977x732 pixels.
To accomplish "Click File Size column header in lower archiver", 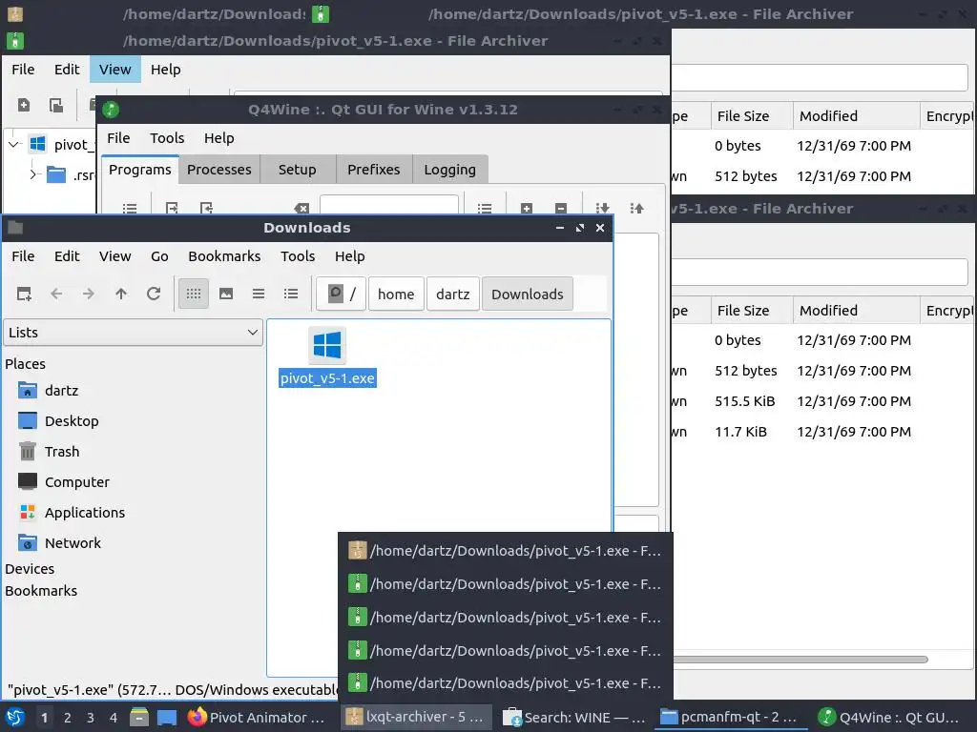I will [752, 311].
